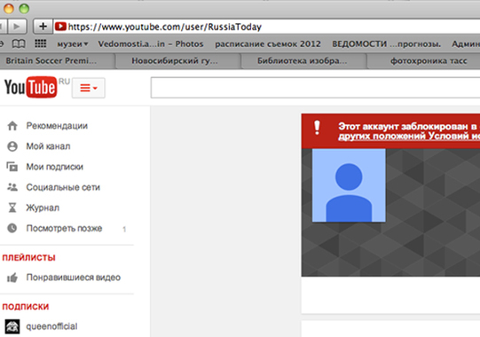
Task: Click the blocked account terms link in banner
Action: [x=409, y=136]
